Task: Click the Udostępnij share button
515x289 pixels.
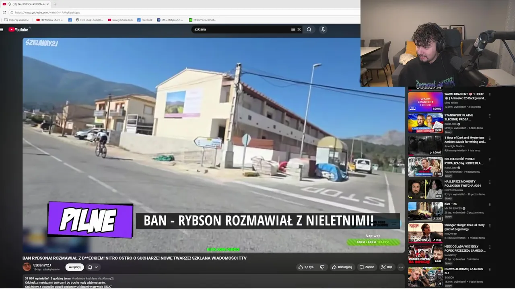Action: click(342, 267)
